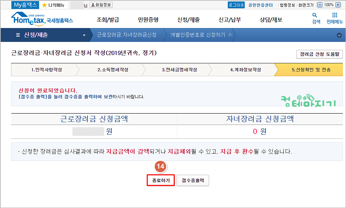The image size is (346, 208).
Task: Toggle favorite star beside 개별인증번호로 신청하기
Action: click(x=230, y=35)
